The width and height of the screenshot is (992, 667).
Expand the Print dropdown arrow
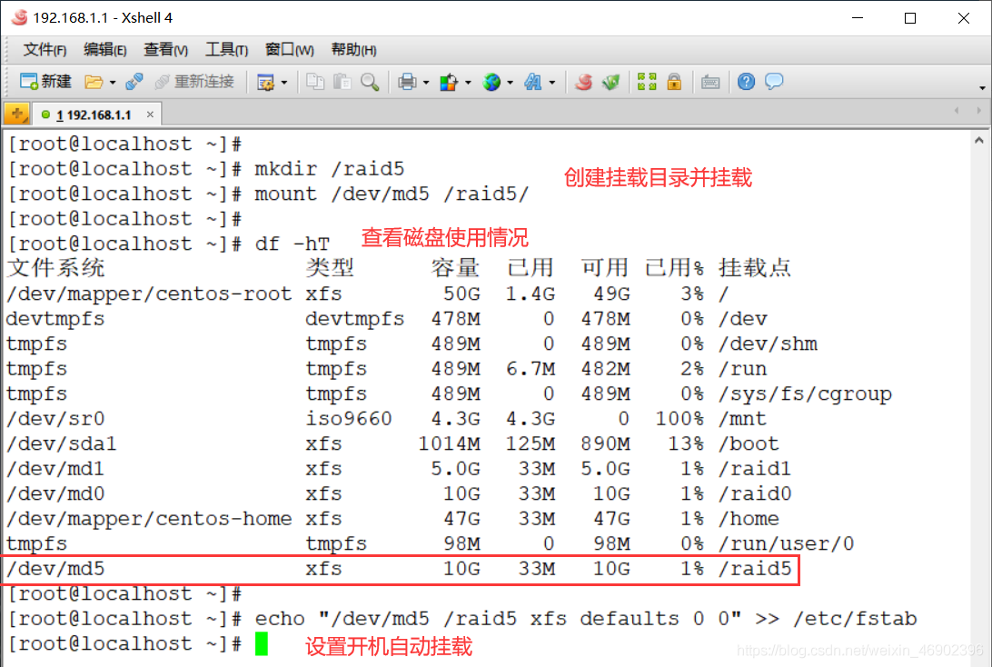425,83
